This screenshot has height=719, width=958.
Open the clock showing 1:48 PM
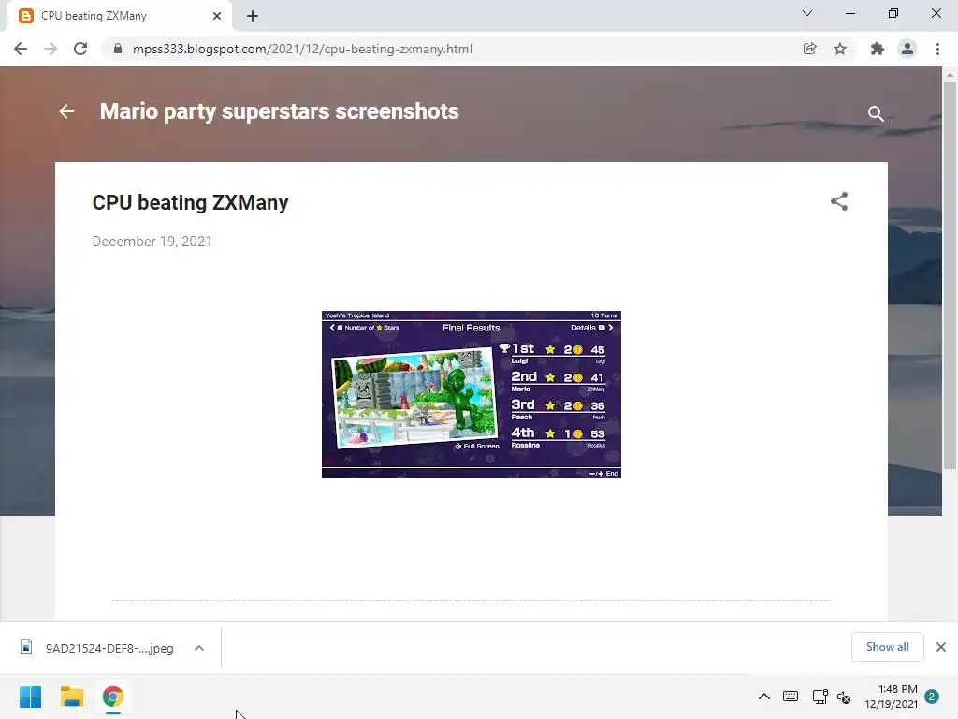click(x=892, y=697)
